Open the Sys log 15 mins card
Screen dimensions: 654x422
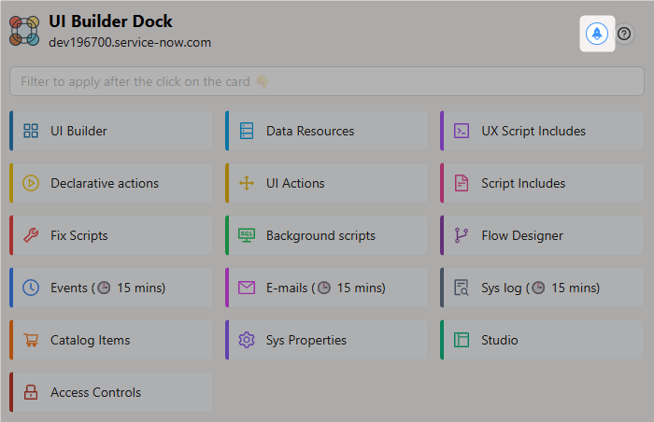coord(541,288)
